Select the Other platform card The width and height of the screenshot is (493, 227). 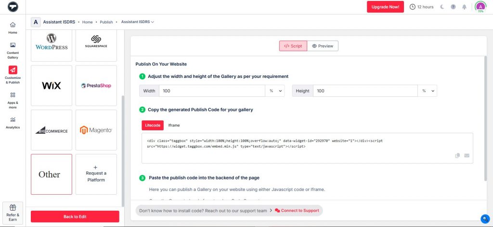[x=52, y=174]
